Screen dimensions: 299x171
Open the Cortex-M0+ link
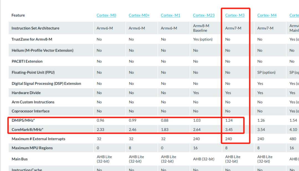coord(139,15)
